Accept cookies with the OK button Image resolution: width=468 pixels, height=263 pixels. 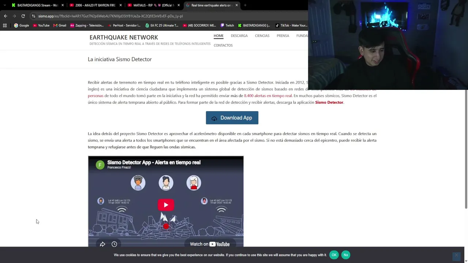click(334, 255)
